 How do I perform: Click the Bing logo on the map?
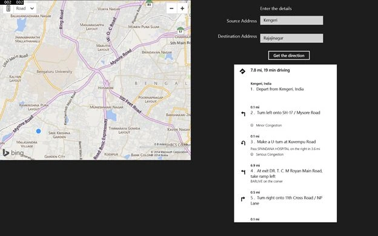coord(13,152)
